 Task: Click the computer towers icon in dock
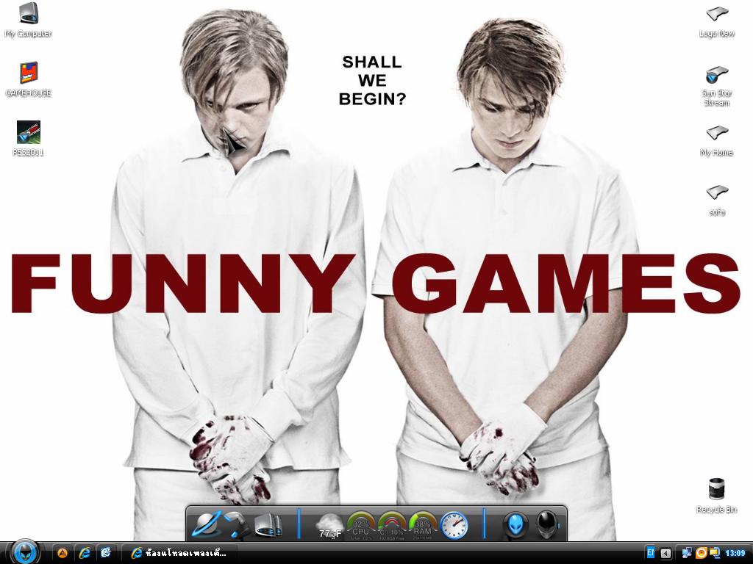(x=268, y=524)
